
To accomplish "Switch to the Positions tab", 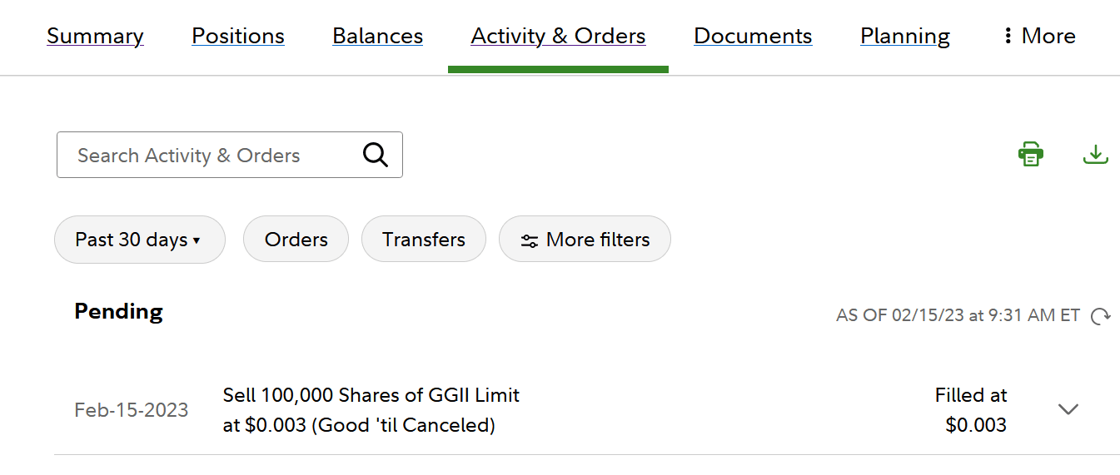I will tap(238, 36).
